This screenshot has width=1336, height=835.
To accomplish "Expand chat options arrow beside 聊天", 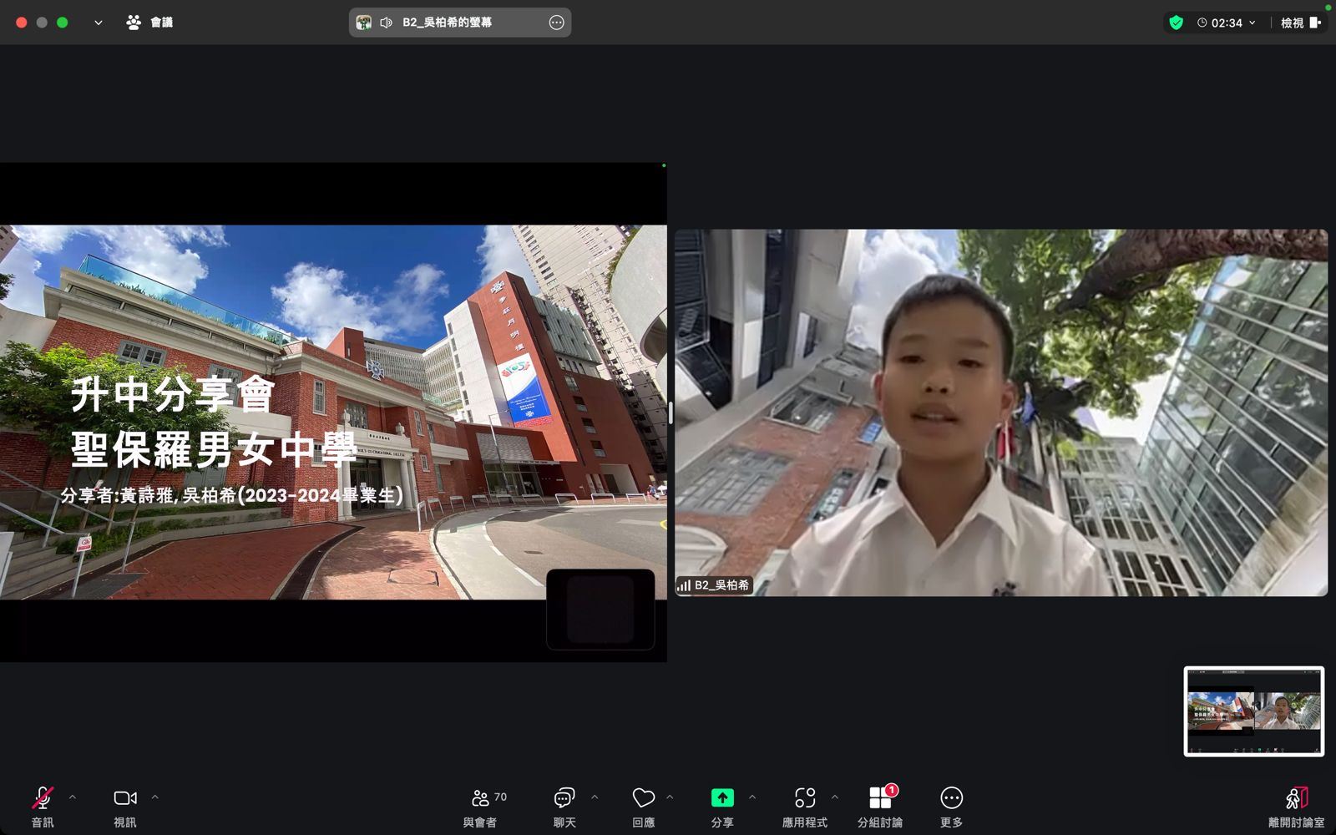I will click(595, 797).
